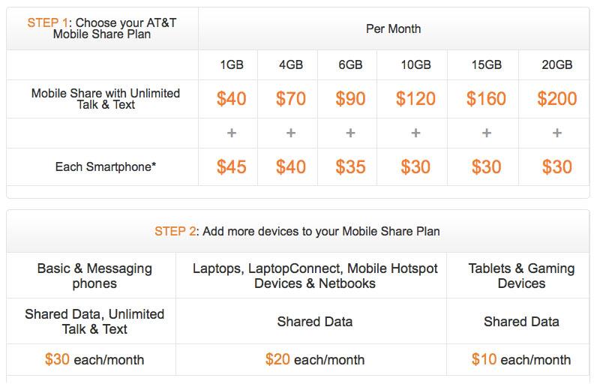Select the 15GB column header
Viewport: 594px width, 384px height.
coord(487,64)
